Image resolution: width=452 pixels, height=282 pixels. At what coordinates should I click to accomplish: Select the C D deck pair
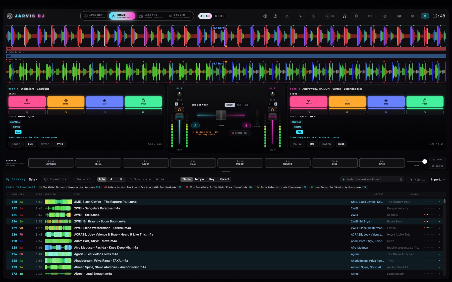coord(219,16)
